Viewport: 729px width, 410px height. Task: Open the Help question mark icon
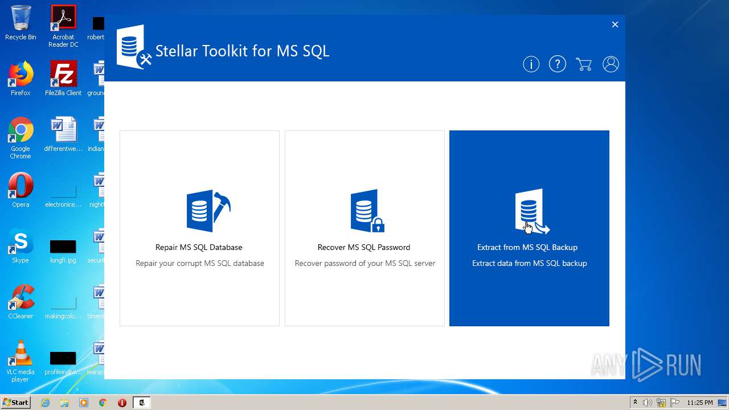click(557, 64)
